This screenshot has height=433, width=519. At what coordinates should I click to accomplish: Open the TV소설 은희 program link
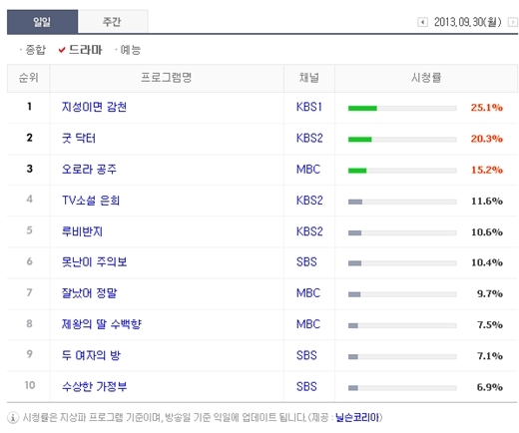click(x=91, y=201)
